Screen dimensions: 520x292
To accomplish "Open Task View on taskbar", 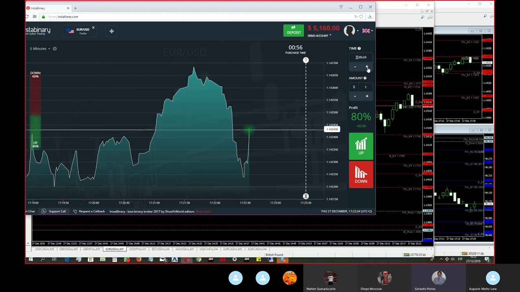I will coord(54,259).
